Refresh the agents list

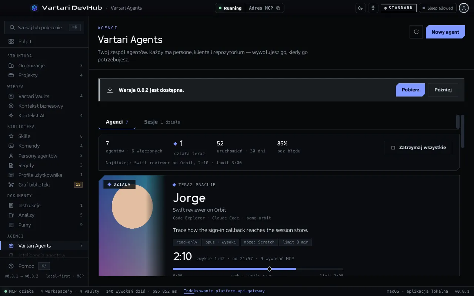coord(416,32)
